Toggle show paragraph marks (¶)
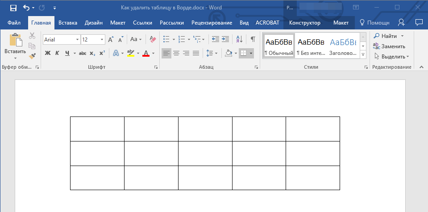 pyautogui.click(x=253, y=39)
